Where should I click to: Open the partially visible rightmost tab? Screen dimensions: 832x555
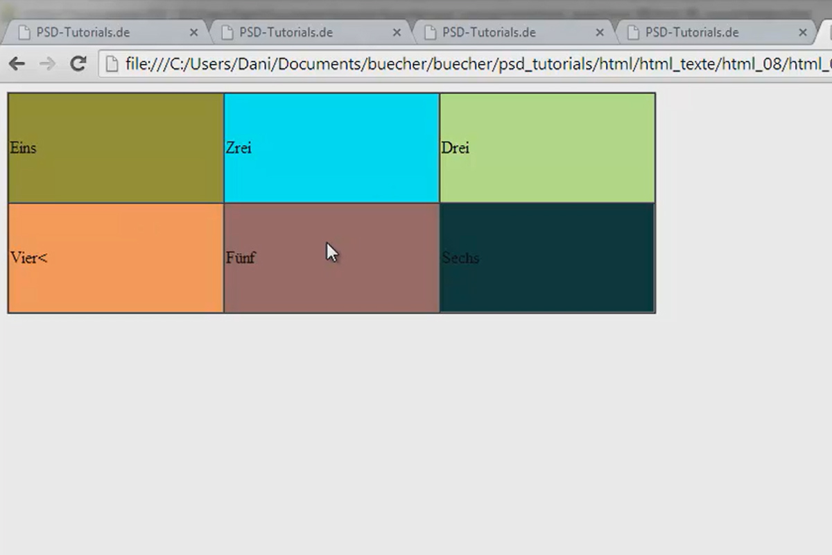827,32
